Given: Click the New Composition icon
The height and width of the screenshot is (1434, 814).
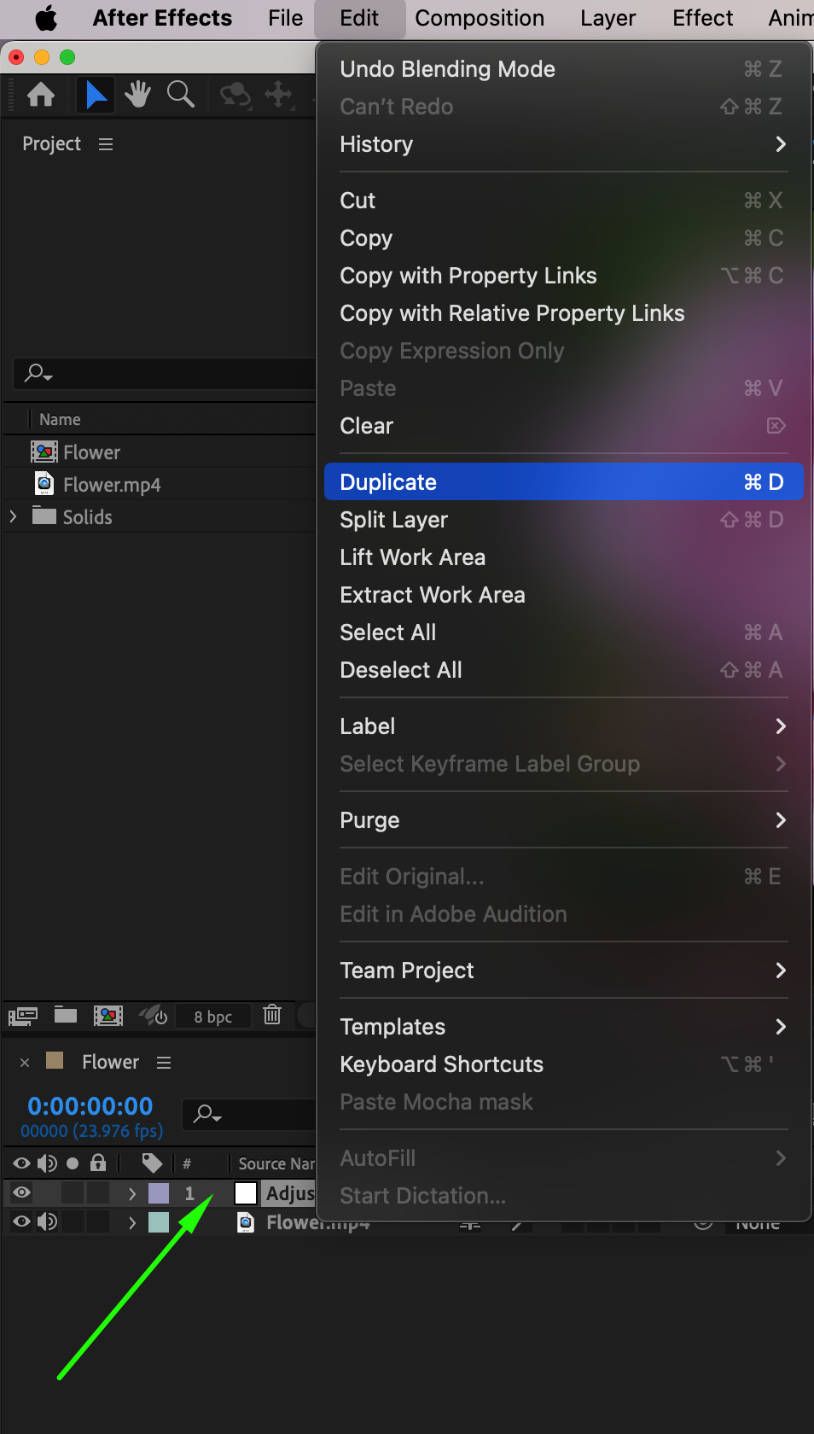Looking at the screenshot, I should (x=108, y=1016).
